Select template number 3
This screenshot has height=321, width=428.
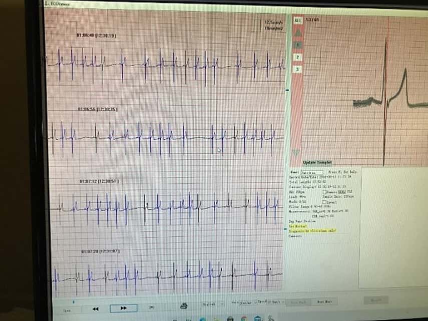click(297, 69)
